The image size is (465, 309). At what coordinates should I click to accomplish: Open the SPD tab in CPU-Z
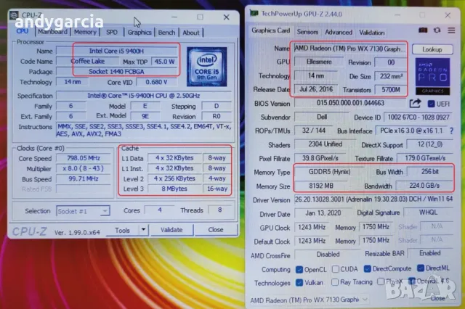pos(112,32)
